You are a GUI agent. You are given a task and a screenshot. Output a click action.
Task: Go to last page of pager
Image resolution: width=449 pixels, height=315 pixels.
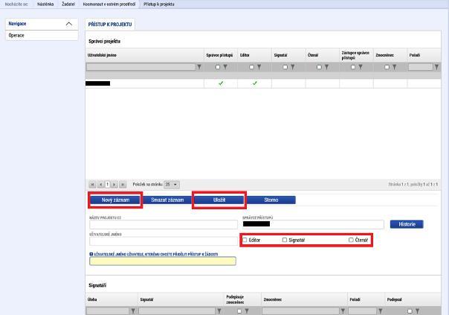[x=123, y=185]
